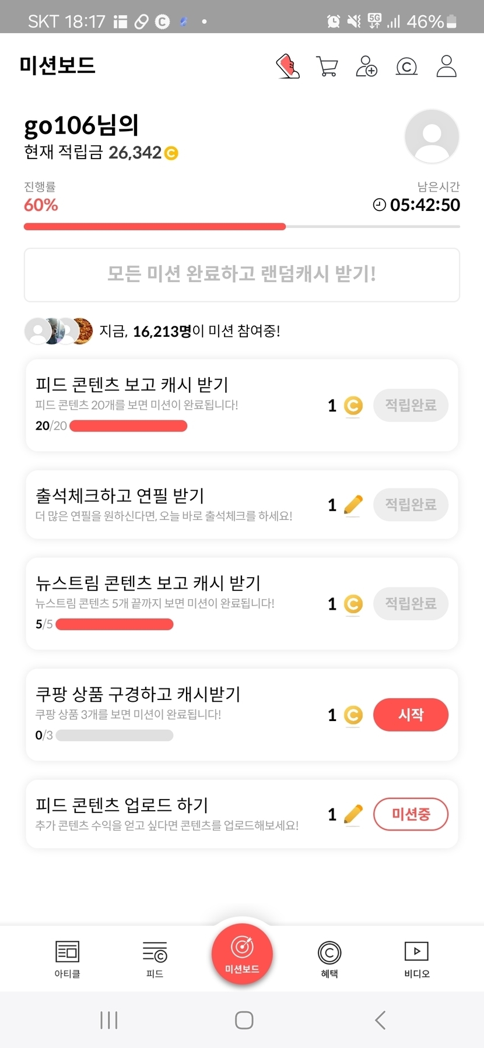
Task: Open the 아티클 tab
Action: click(67, 959)
